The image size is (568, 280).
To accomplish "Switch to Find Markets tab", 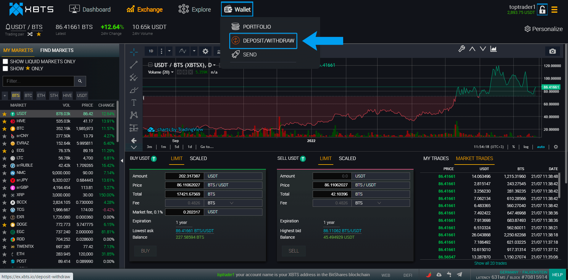I will tap(57, 50).
